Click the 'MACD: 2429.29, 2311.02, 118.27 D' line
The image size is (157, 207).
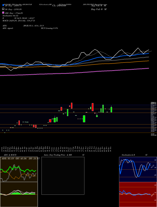coord(19,21)
